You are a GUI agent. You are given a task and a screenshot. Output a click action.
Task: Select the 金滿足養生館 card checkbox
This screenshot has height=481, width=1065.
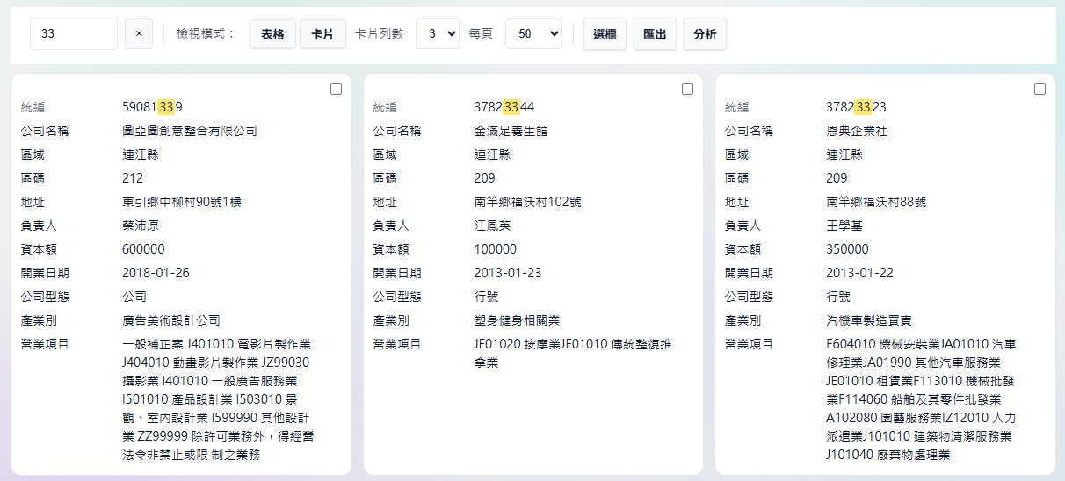coord(687,89)
